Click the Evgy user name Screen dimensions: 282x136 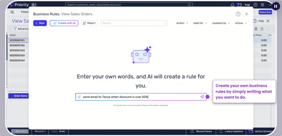pyautogui.click(x=247, y=5)
